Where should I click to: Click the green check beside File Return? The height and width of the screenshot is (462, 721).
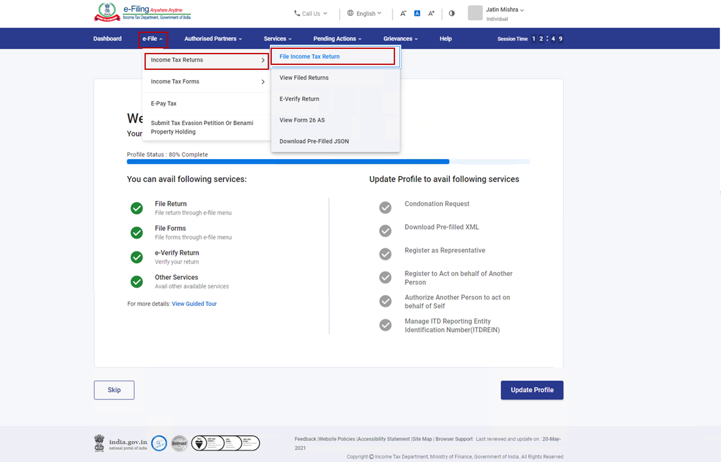coord(137,208)
